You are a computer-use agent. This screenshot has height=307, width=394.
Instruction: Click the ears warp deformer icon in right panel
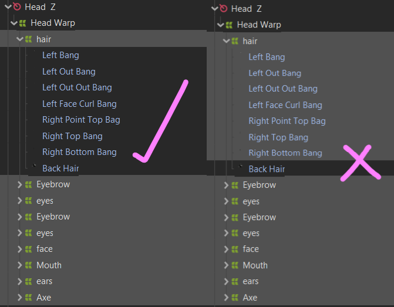click(235, 281)
